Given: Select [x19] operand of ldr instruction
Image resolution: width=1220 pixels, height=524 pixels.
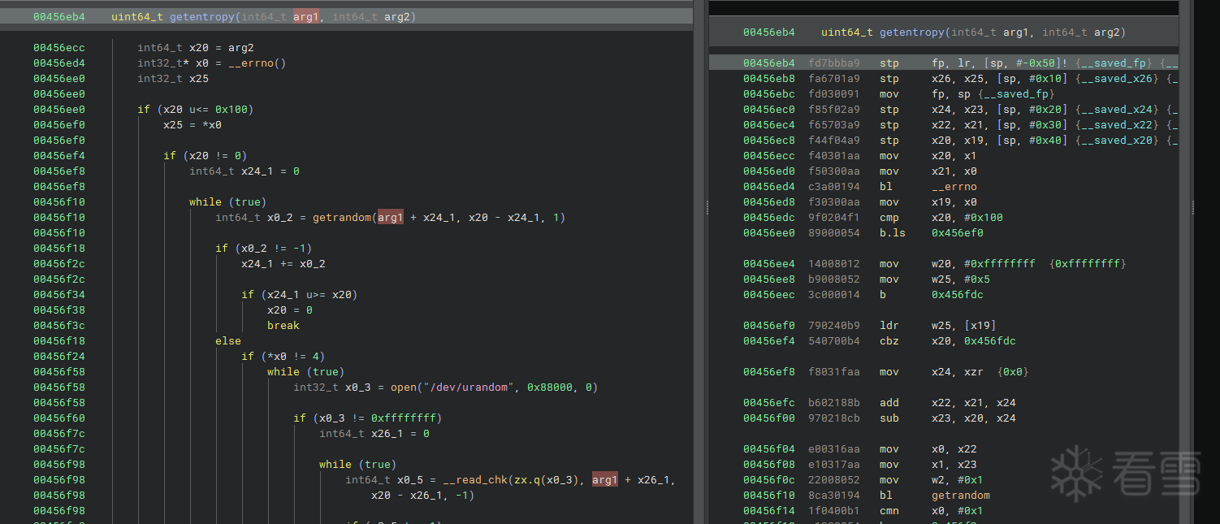Looking at the screenshot, I should 980,326.
